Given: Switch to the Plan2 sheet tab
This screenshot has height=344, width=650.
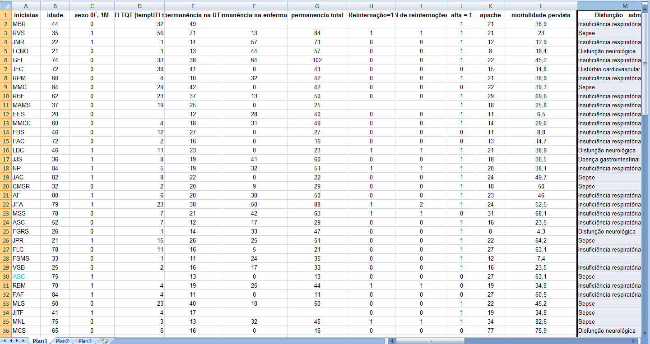Looking at the screenshot, I should pyautogui.click(x=62, y=341).
